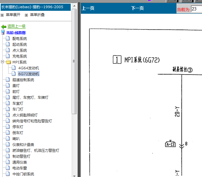
Task: Open the 点火钥匙照明灯 diagram
Action: coord(25,115)
